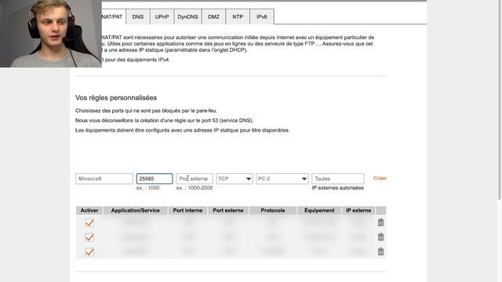
Task: Click the Port interne column header
Action: (x=188, y=211)
